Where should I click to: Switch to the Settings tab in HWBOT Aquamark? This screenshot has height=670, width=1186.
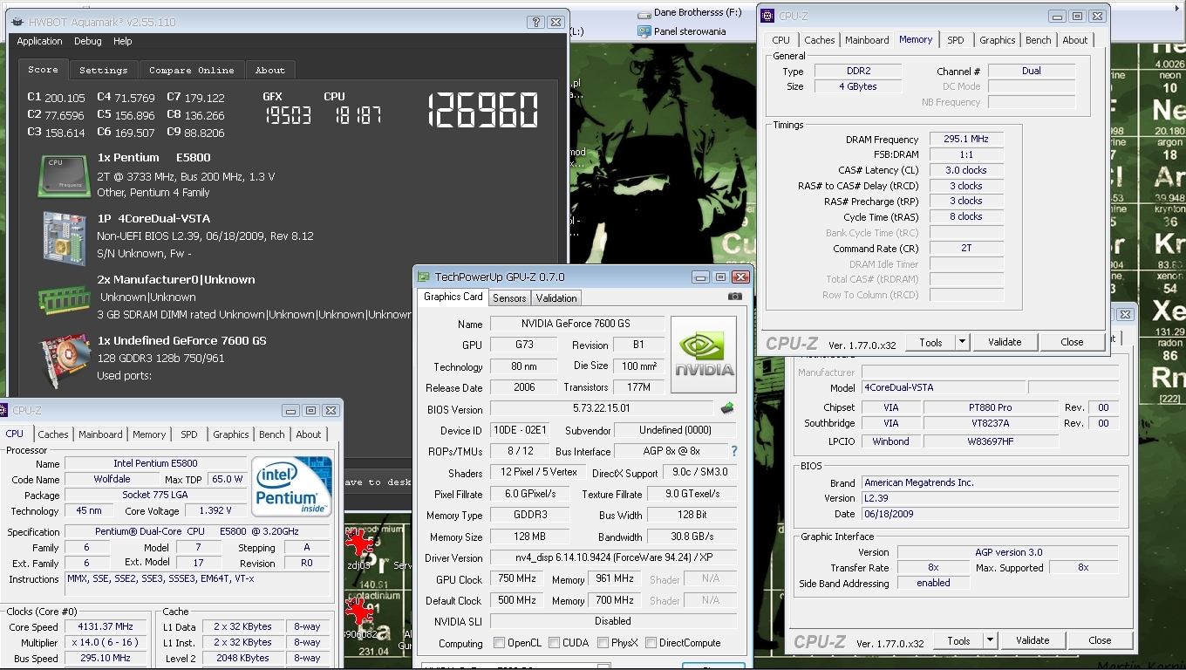104,70
